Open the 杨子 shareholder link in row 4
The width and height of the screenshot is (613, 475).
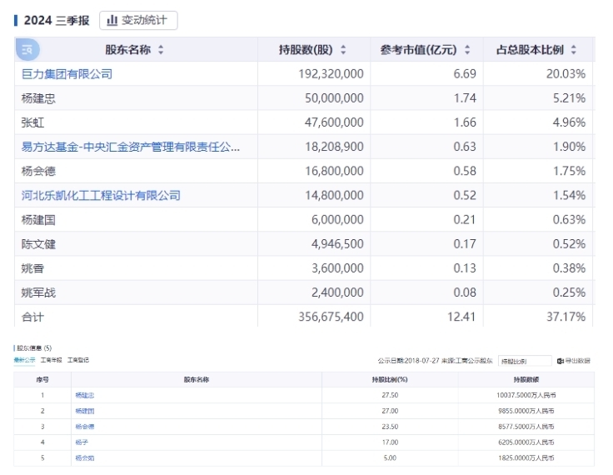[82, 442]
